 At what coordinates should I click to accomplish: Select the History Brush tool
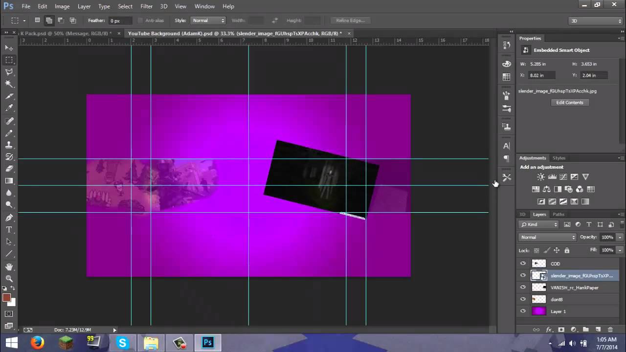click(x=9, y=157)
